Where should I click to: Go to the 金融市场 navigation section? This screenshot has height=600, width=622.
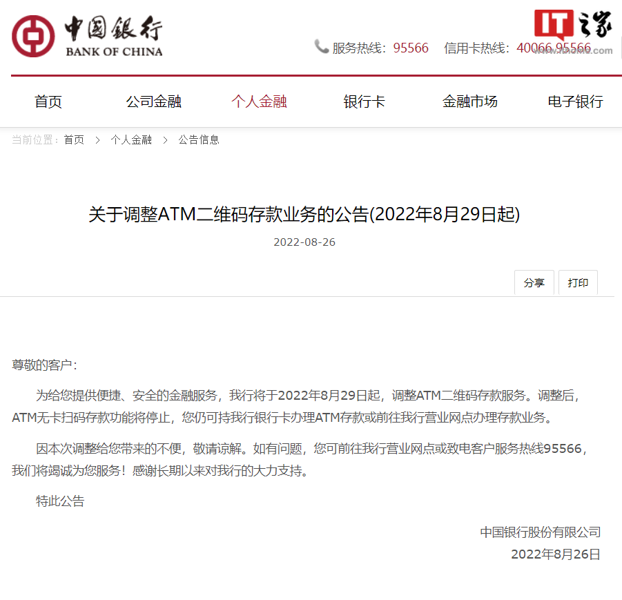[469, 101]
